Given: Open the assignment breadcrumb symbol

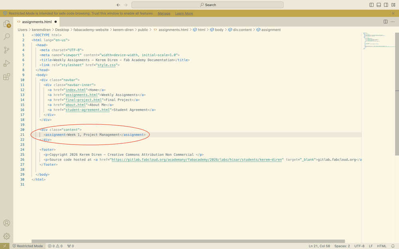Looking at the screenshot, I should pyautogui.click(x=269, y=30).
